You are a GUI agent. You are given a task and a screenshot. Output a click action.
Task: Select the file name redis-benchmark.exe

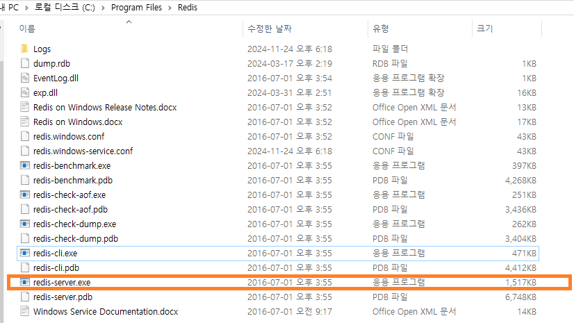click(72, 166)
